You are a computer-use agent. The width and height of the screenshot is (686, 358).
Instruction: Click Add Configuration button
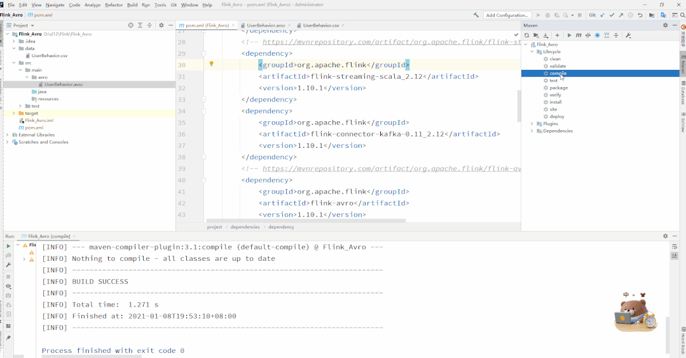pos(507,15)
